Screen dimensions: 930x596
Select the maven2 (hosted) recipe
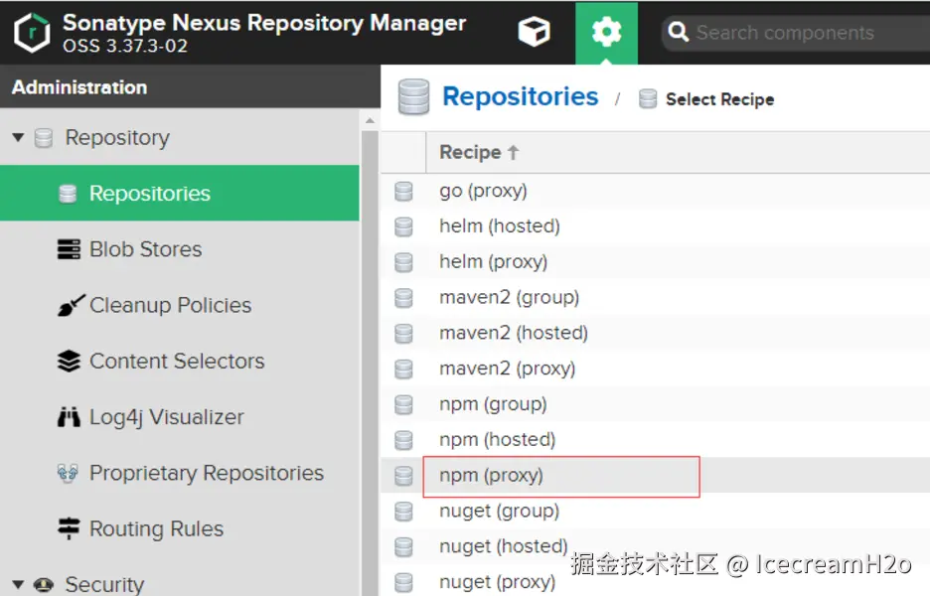click(656, 333)
